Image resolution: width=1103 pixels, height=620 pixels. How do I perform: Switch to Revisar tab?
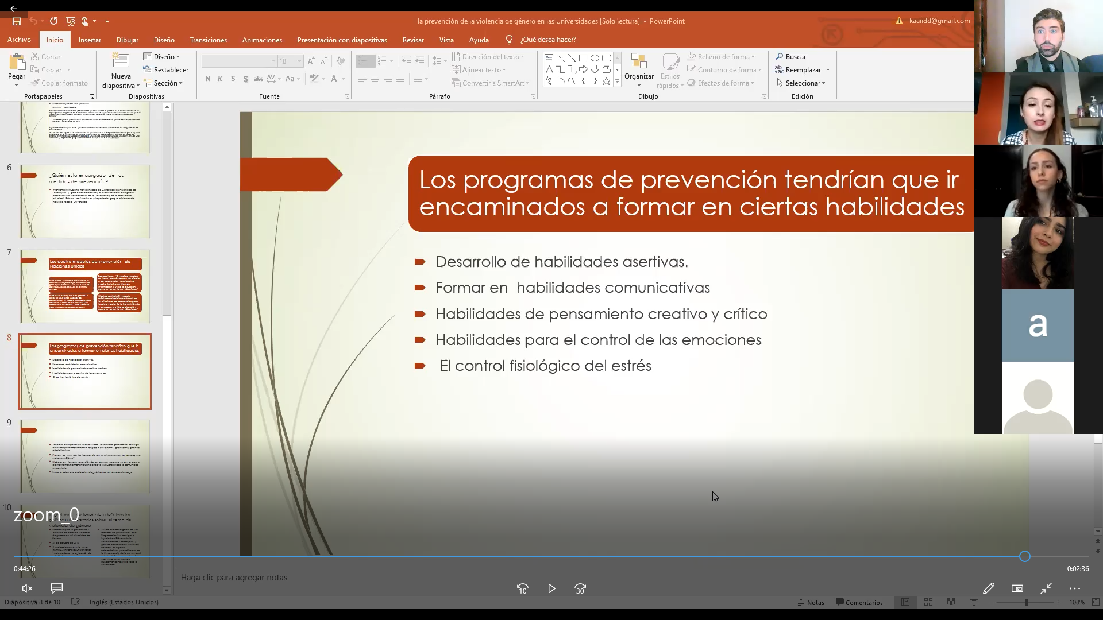tap(413, 40)
